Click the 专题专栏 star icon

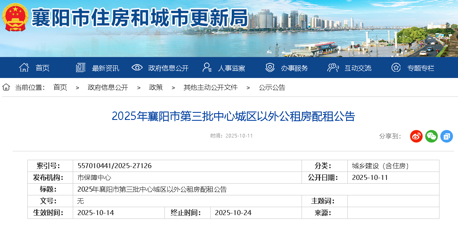[x=396, y=68]
